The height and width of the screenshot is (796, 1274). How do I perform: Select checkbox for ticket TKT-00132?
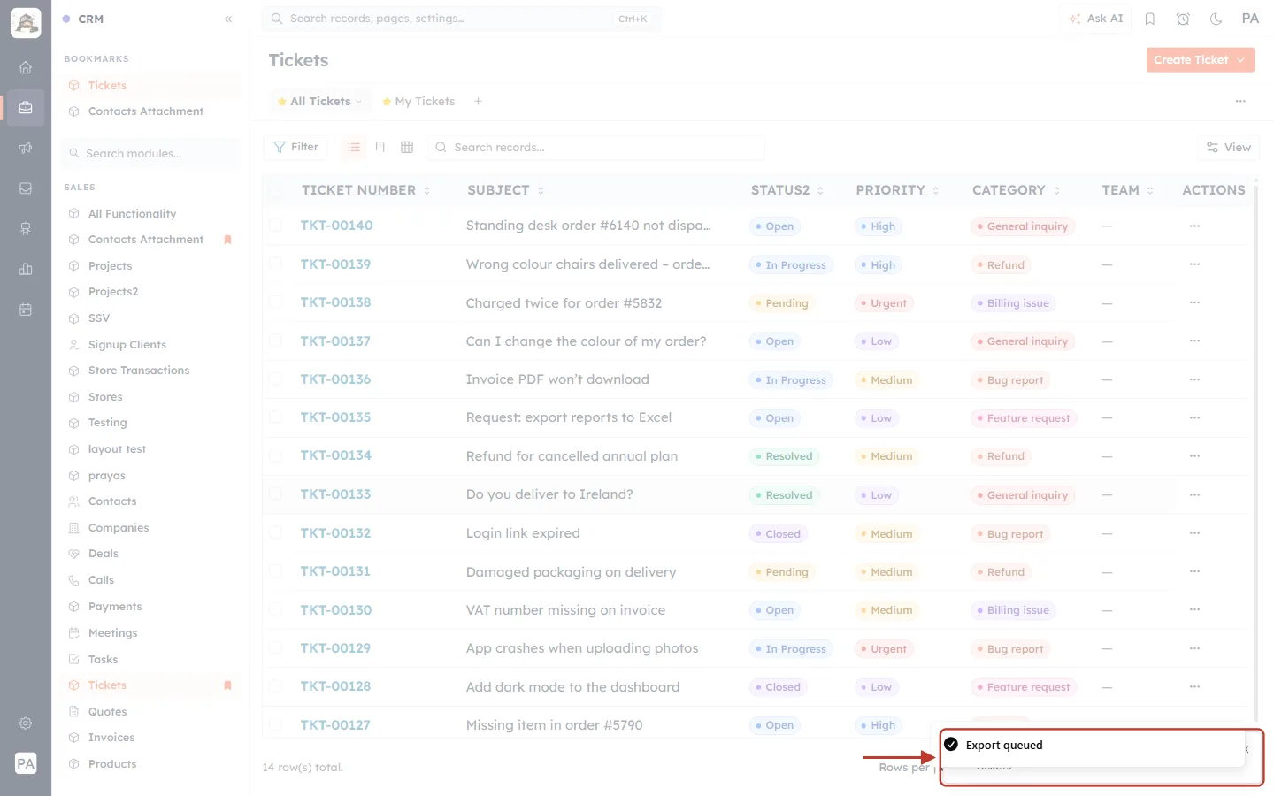[x=275, y=533]
